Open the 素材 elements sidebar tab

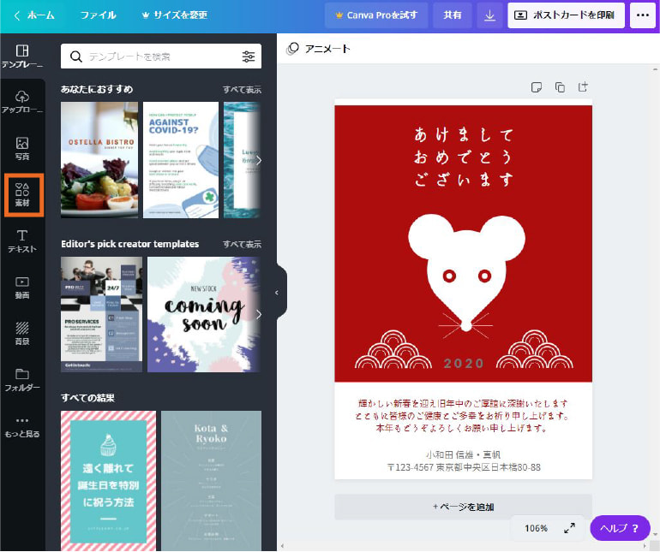22,194
